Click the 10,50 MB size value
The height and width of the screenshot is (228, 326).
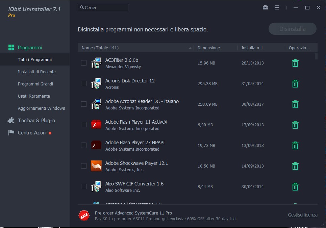[x=206, y=166]
